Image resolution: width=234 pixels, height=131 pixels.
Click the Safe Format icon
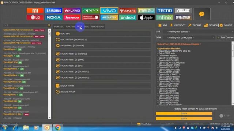58,45
